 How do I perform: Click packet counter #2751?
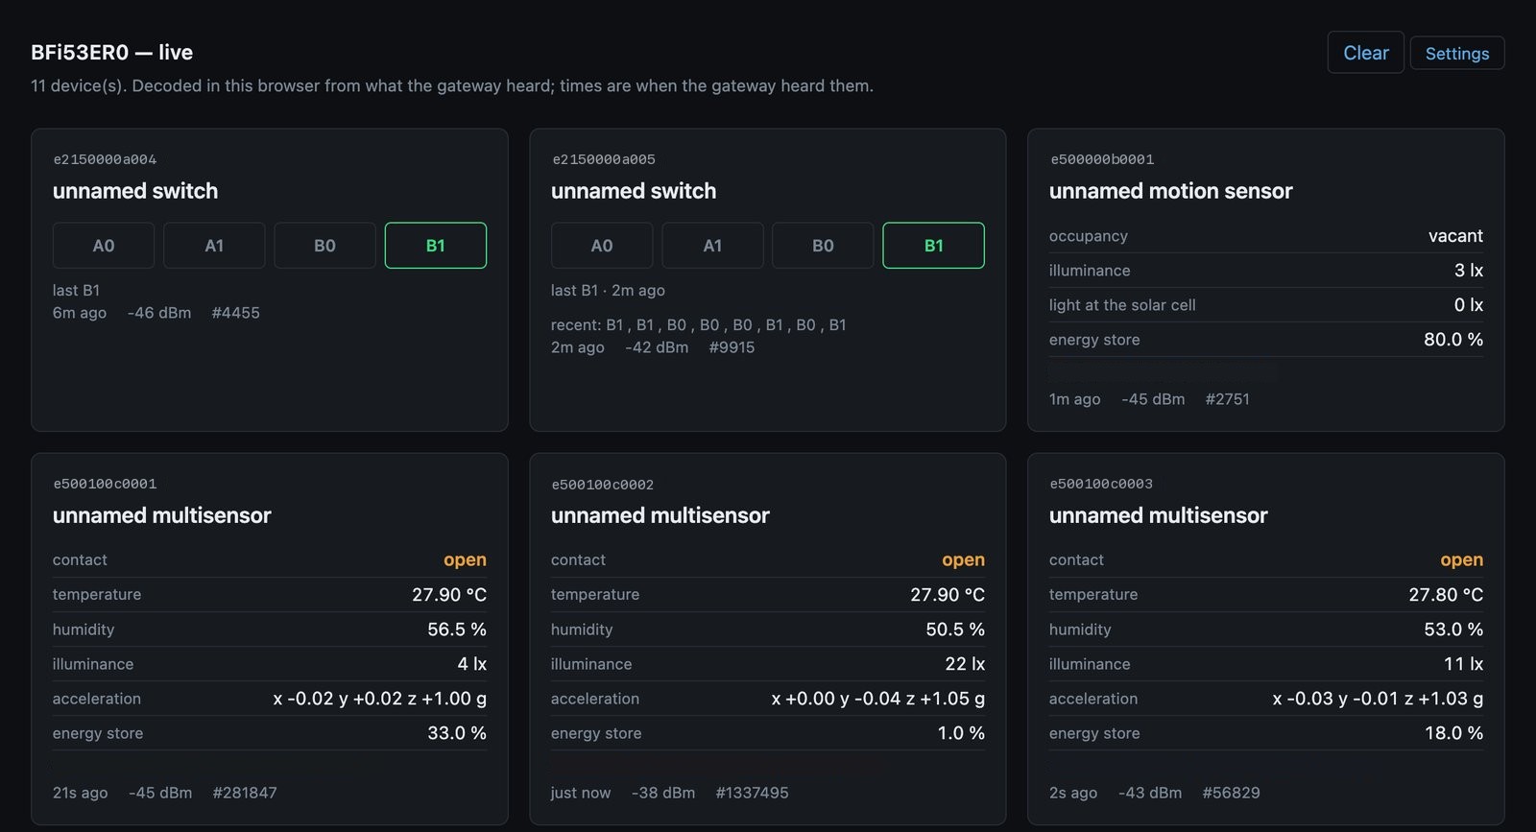pyautogui.click(x=1228, y=399)
